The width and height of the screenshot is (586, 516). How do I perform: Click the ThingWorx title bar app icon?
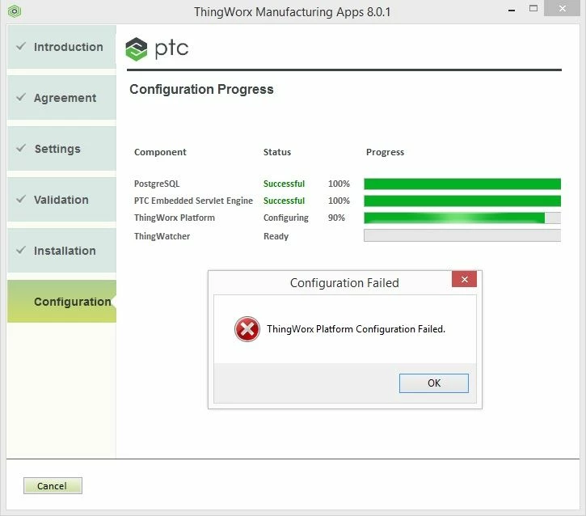point(15,11)
